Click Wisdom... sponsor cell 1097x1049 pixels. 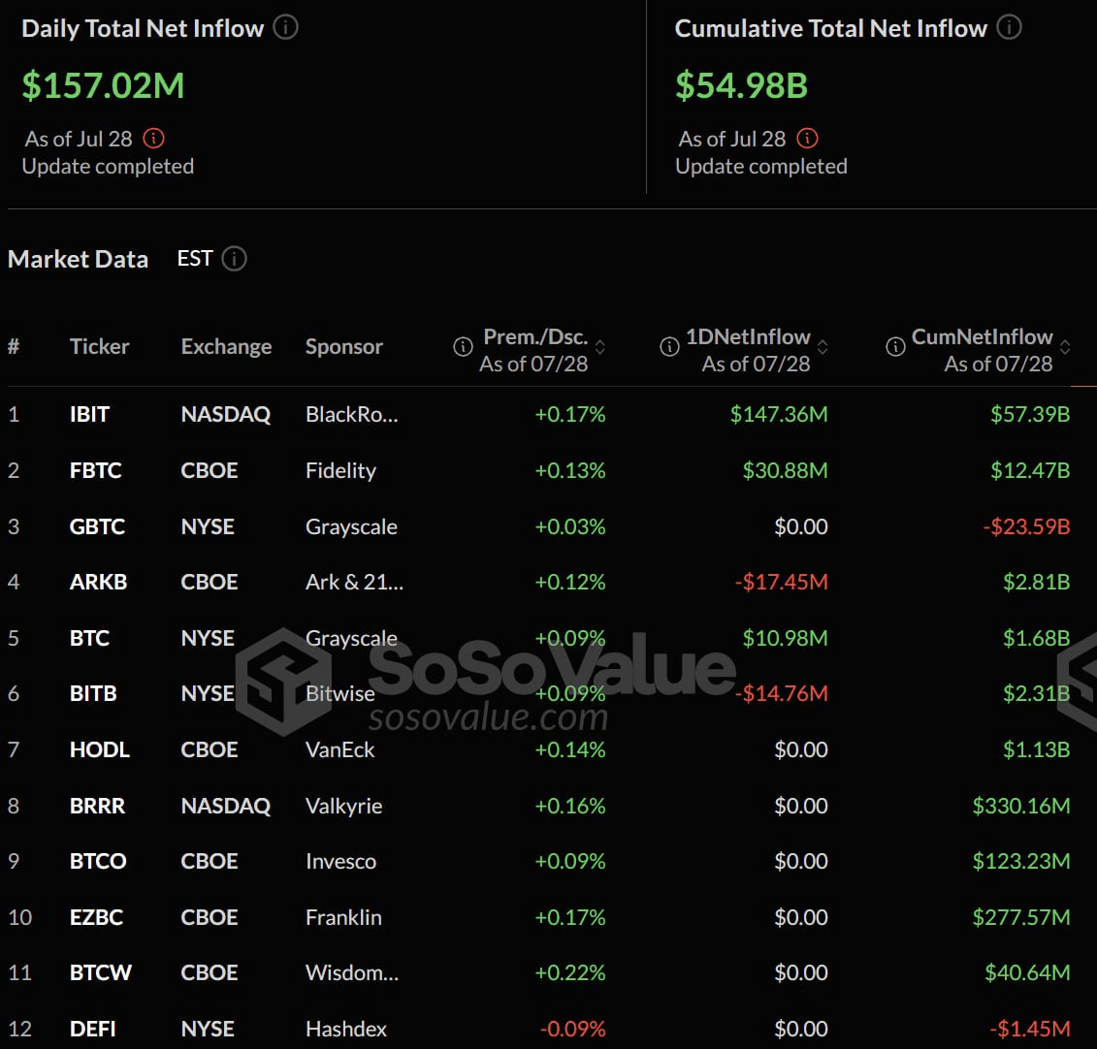pyautogui.click(x=352, y=972)
